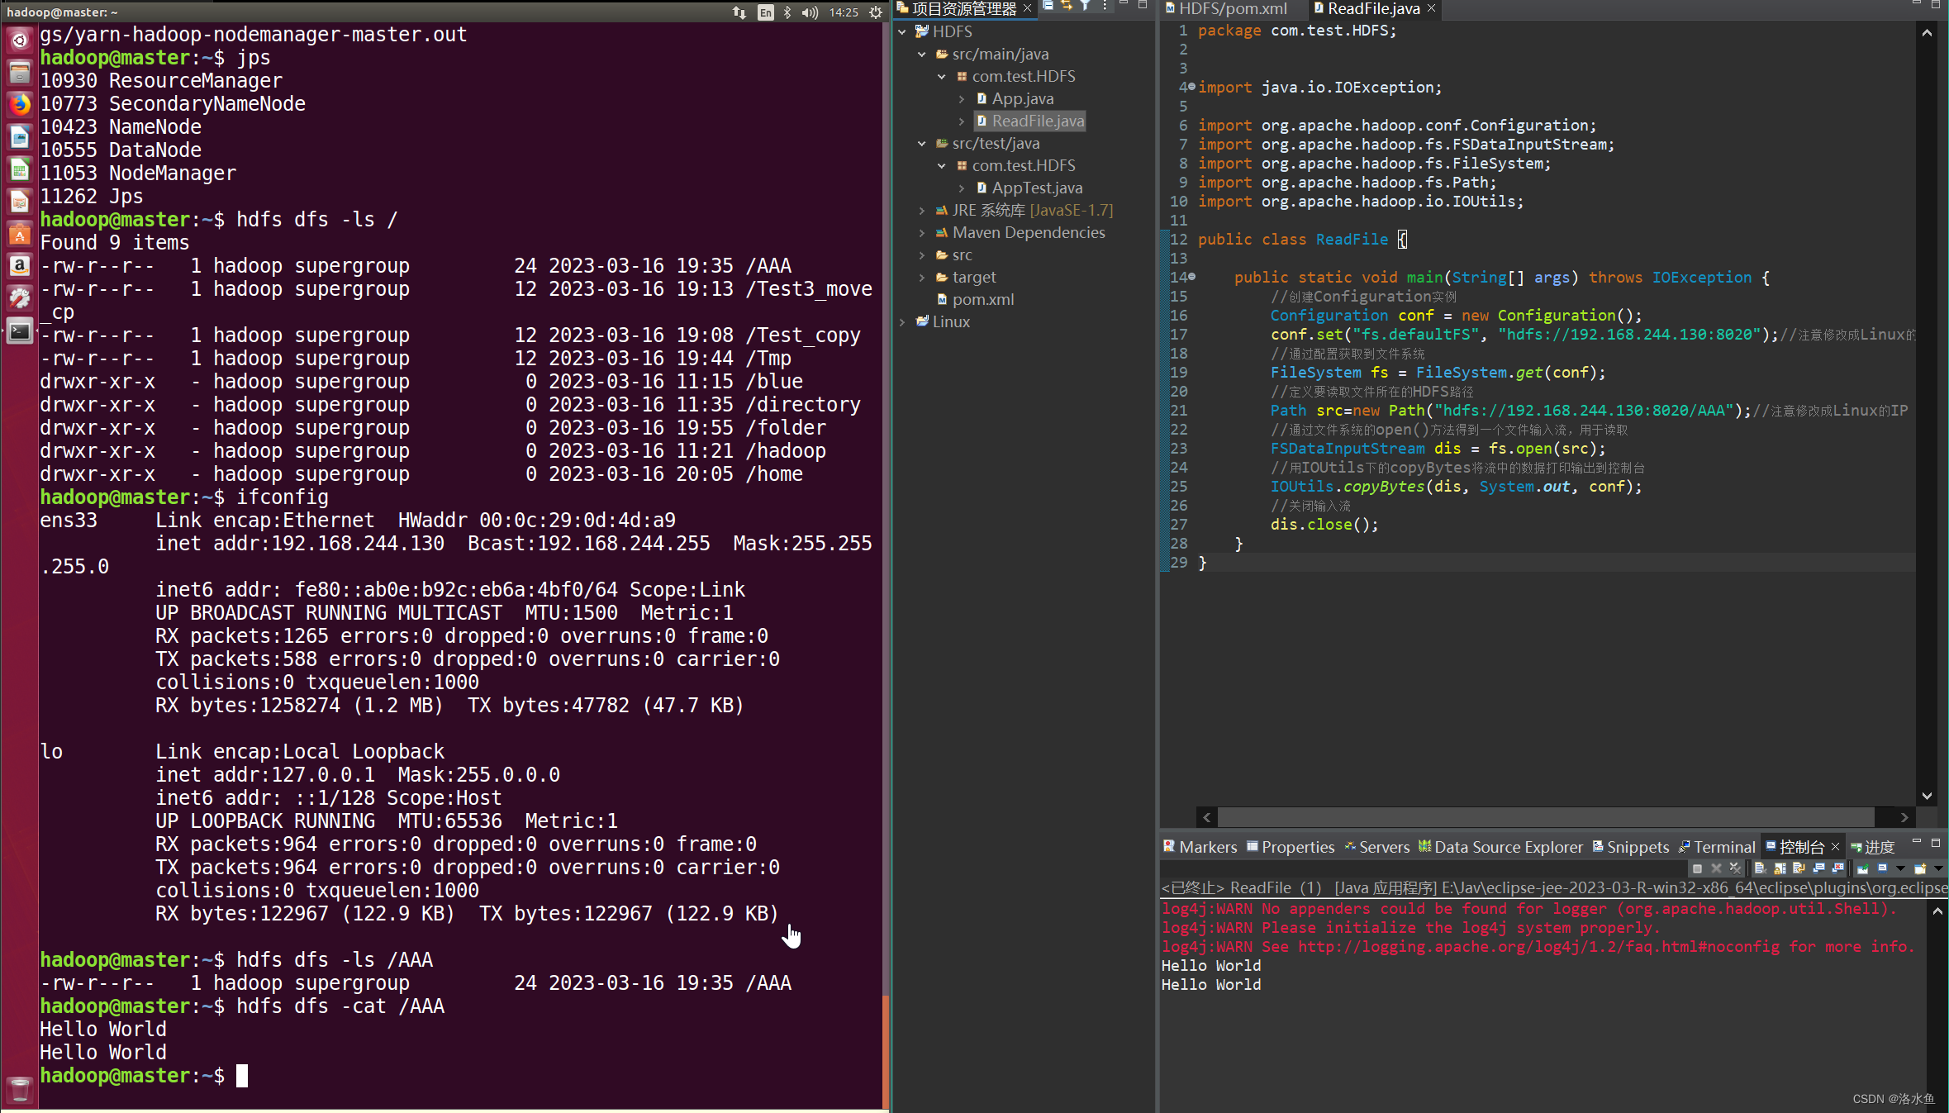Click Clear Console icon

tap(1761, 868)
